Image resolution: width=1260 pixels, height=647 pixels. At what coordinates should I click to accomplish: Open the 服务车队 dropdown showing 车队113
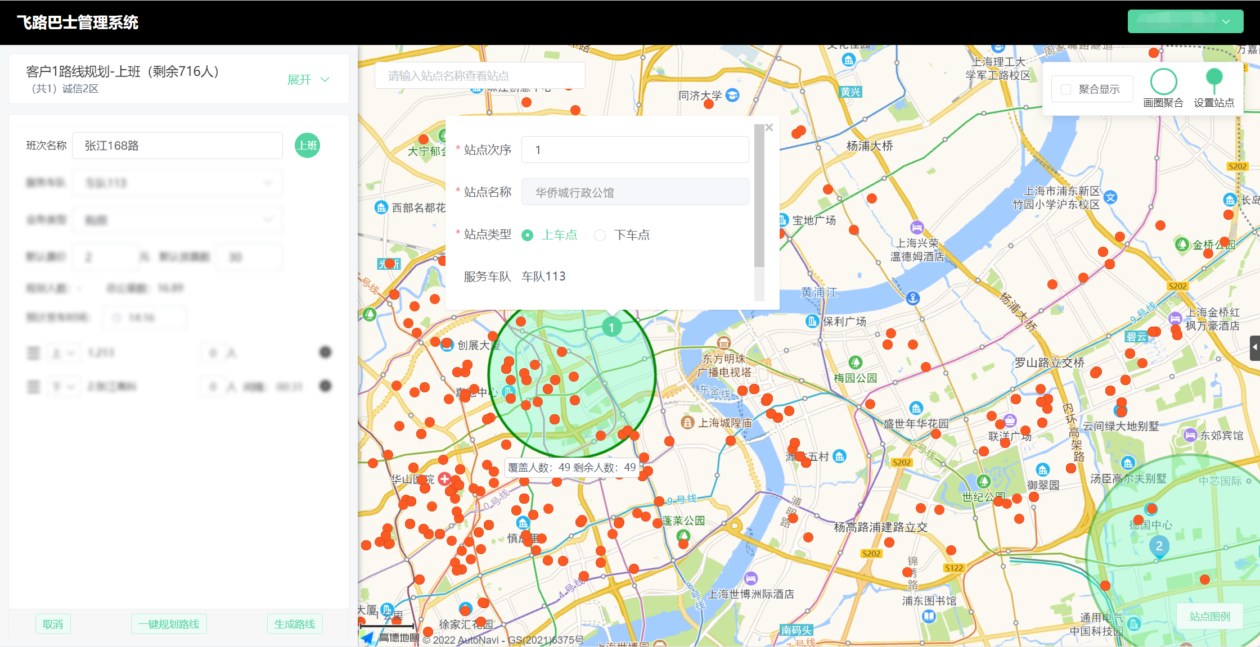point(177,183)
